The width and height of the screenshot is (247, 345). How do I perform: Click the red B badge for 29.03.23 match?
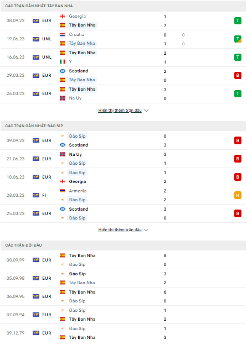click(238, 75)
